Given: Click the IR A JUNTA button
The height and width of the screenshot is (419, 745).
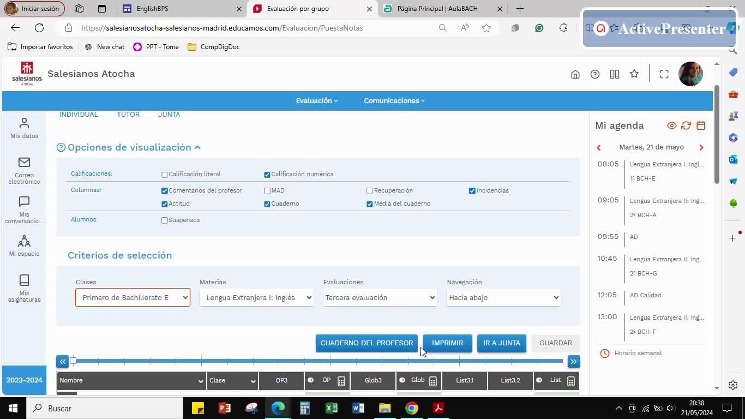Looking at the screenshot, I should point(502,343).
